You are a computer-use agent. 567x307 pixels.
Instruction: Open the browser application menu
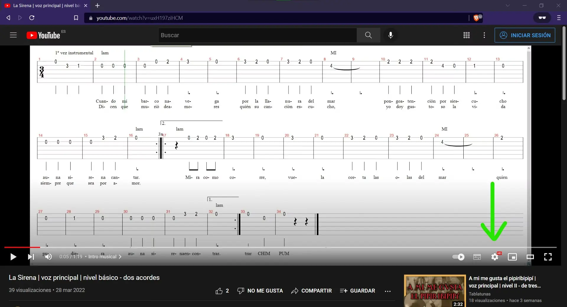[x=559, y=18]
